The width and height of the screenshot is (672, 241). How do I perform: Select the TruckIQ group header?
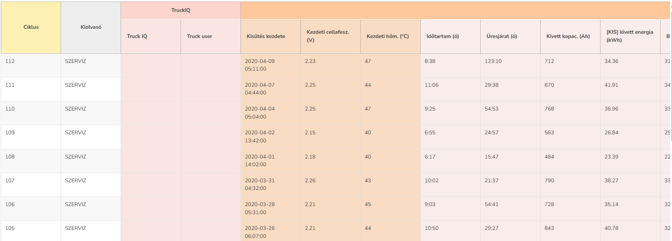click(x=181, y=10)
